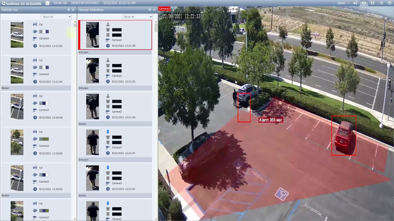Pin the Human Detection panel
The width and height of the screenshot is (394, 221).
pos(150,10)
